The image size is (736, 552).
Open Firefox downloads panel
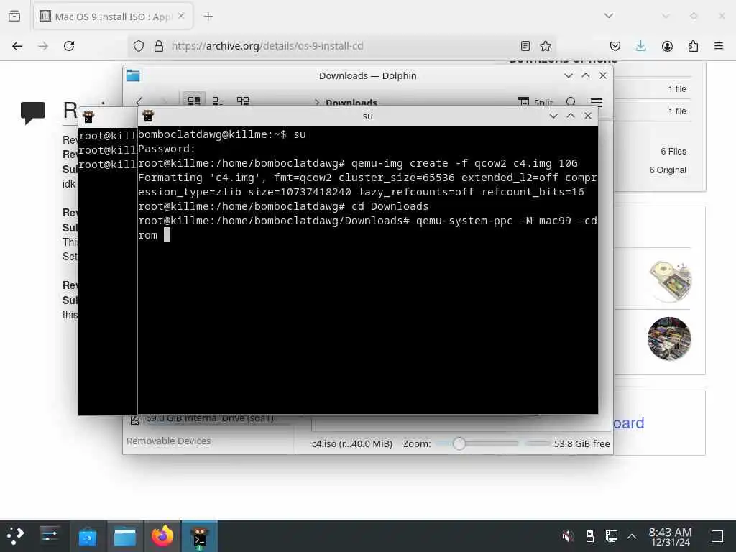pos(640,46)
